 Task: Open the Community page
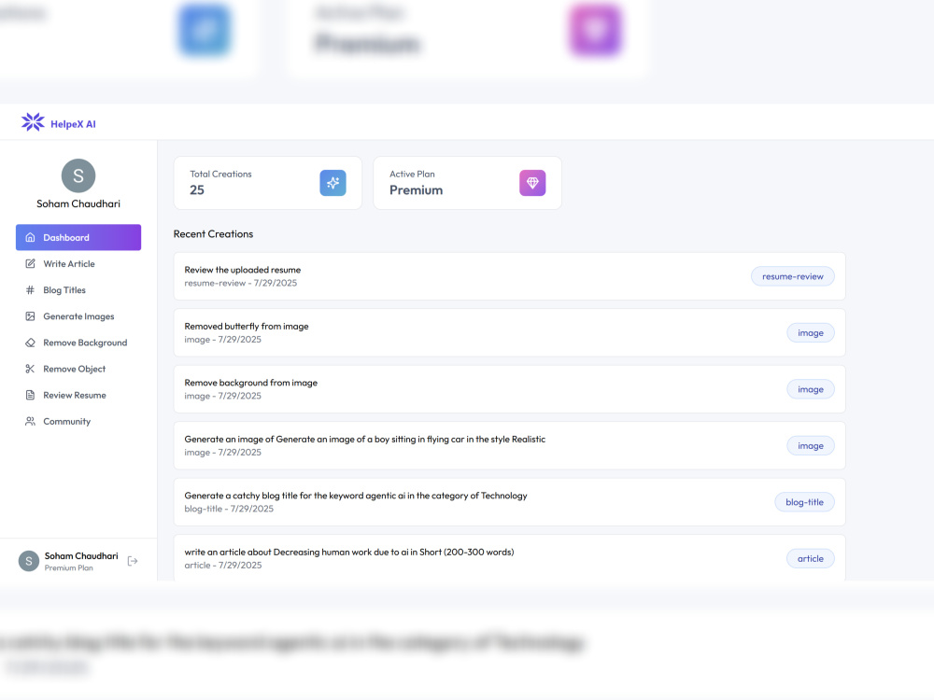[x=78, y=421]
